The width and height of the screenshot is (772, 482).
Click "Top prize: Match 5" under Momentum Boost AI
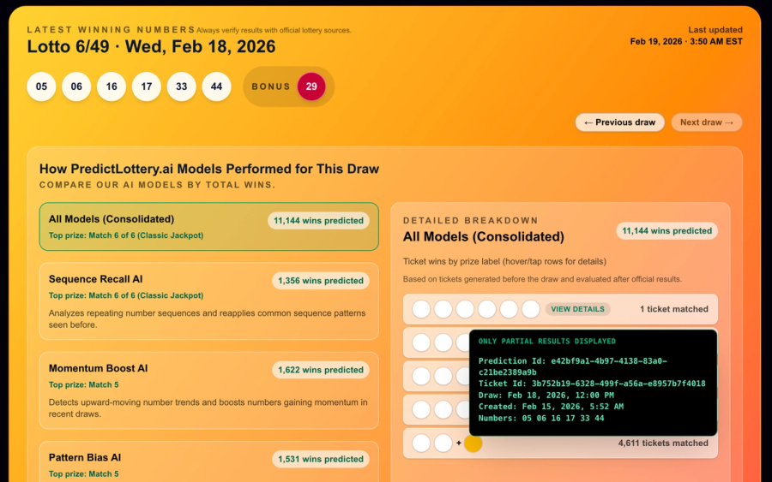(x=84, y=384)
